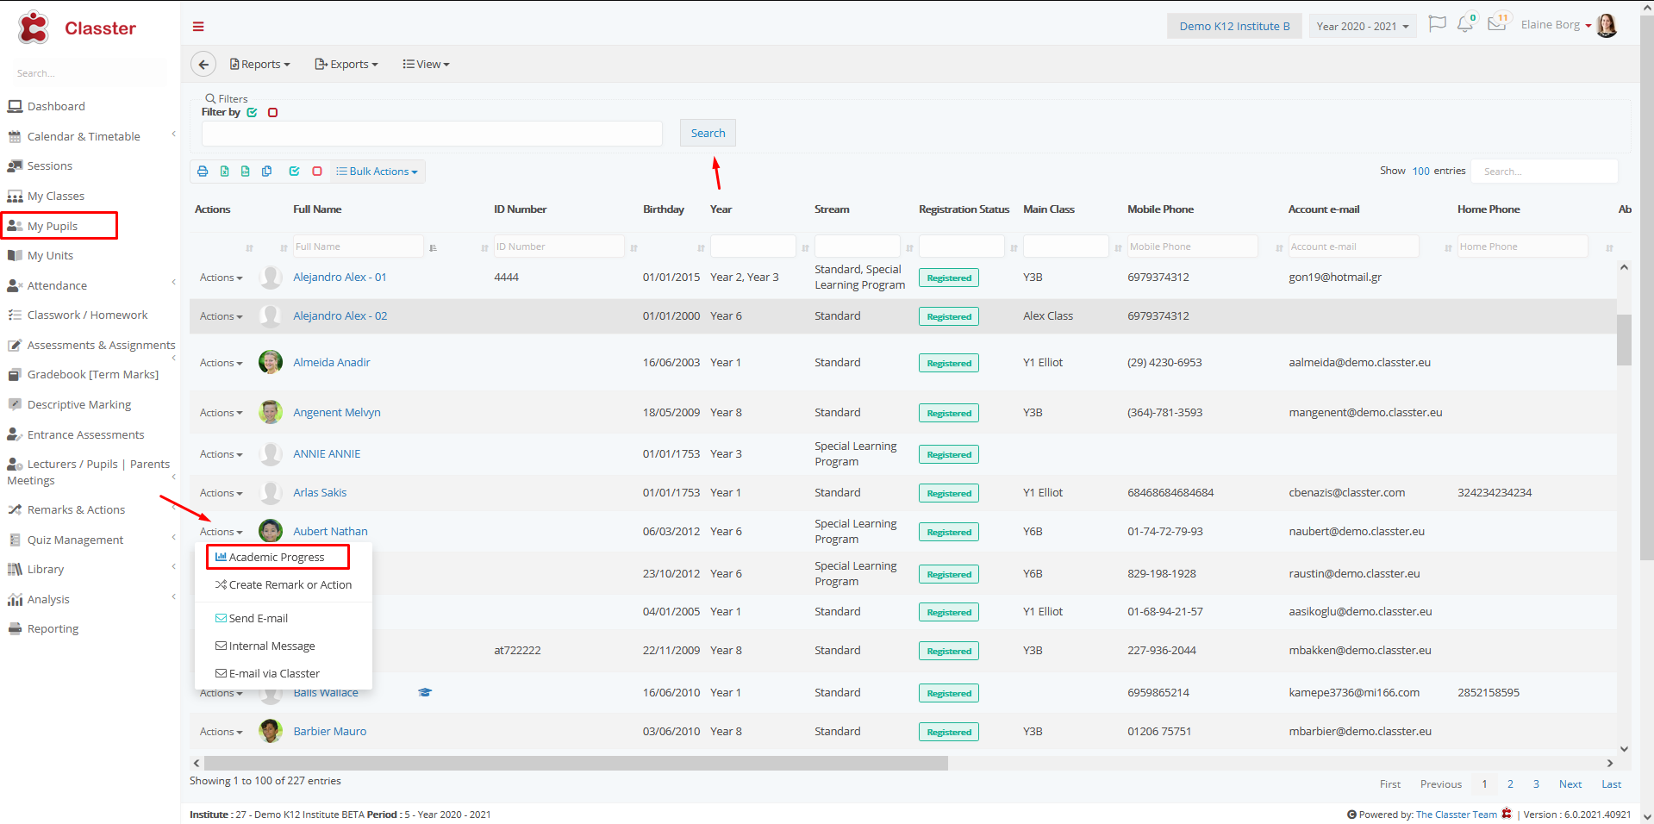Click the Demo K12 Institute B button
This screenshot has width=1654, height=824.
point(1234,26)
